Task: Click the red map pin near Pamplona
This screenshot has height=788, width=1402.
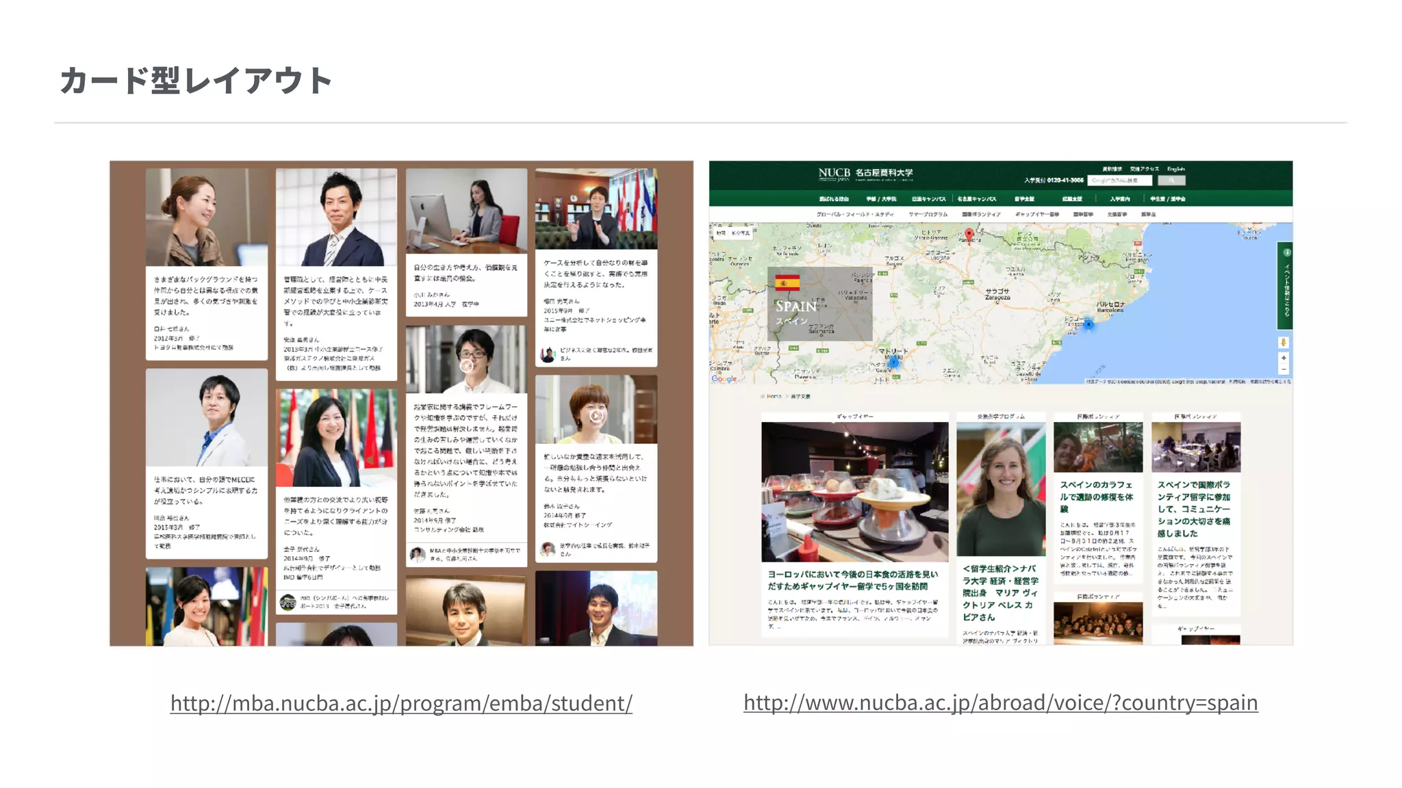Action: [969, 236]
